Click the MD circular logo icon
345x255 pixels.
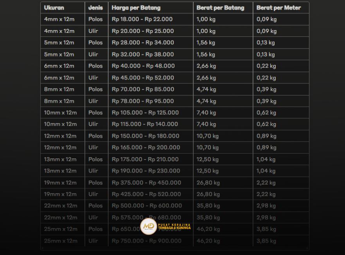click(149, 226)
